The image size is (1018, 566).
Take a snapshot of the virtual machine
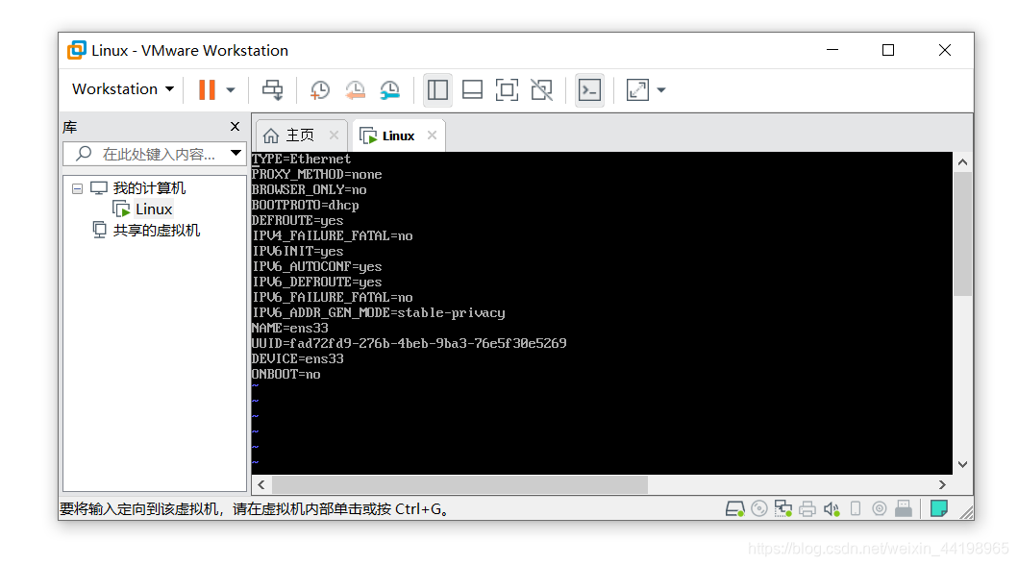(319, 89)
